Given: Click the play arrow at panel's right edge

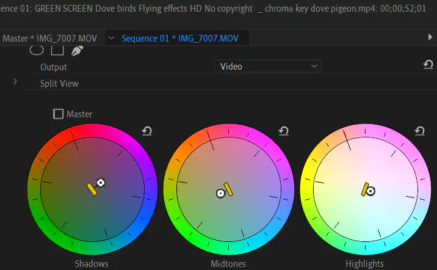Looking at the screenshot, I should tap(430, 37).
